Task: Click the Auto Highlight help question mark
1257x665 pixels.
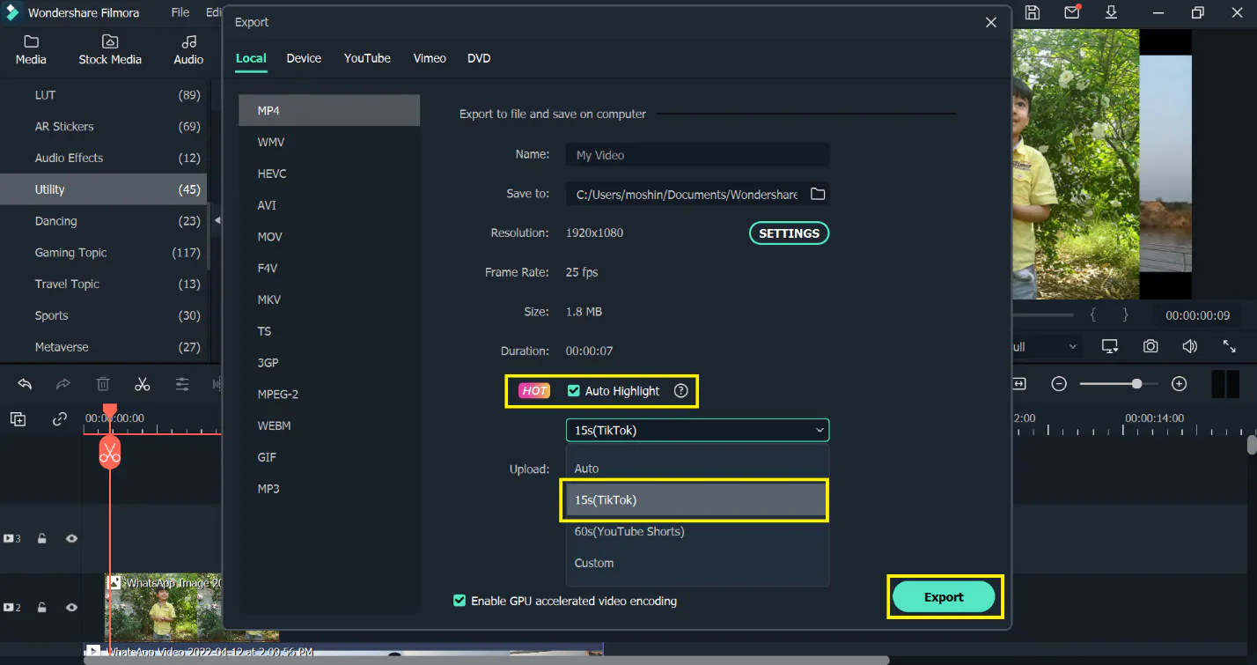Action: coord(680,391)
